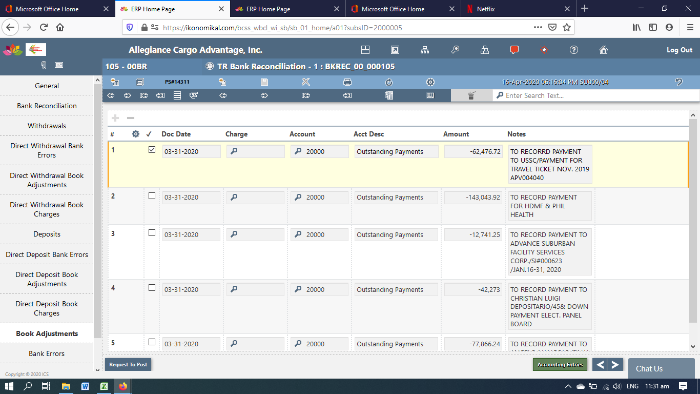Check the row 5 checkbox for -77,866.24
The width and height of the screenshot is (700, 394).
(x=152, y=342)
